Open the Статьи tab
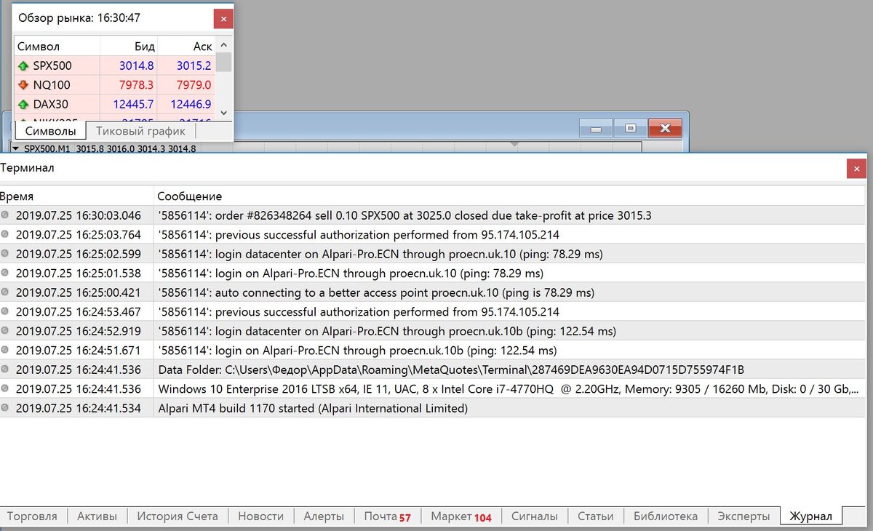Screen dimensions: 873x531 tap(595, 516)
